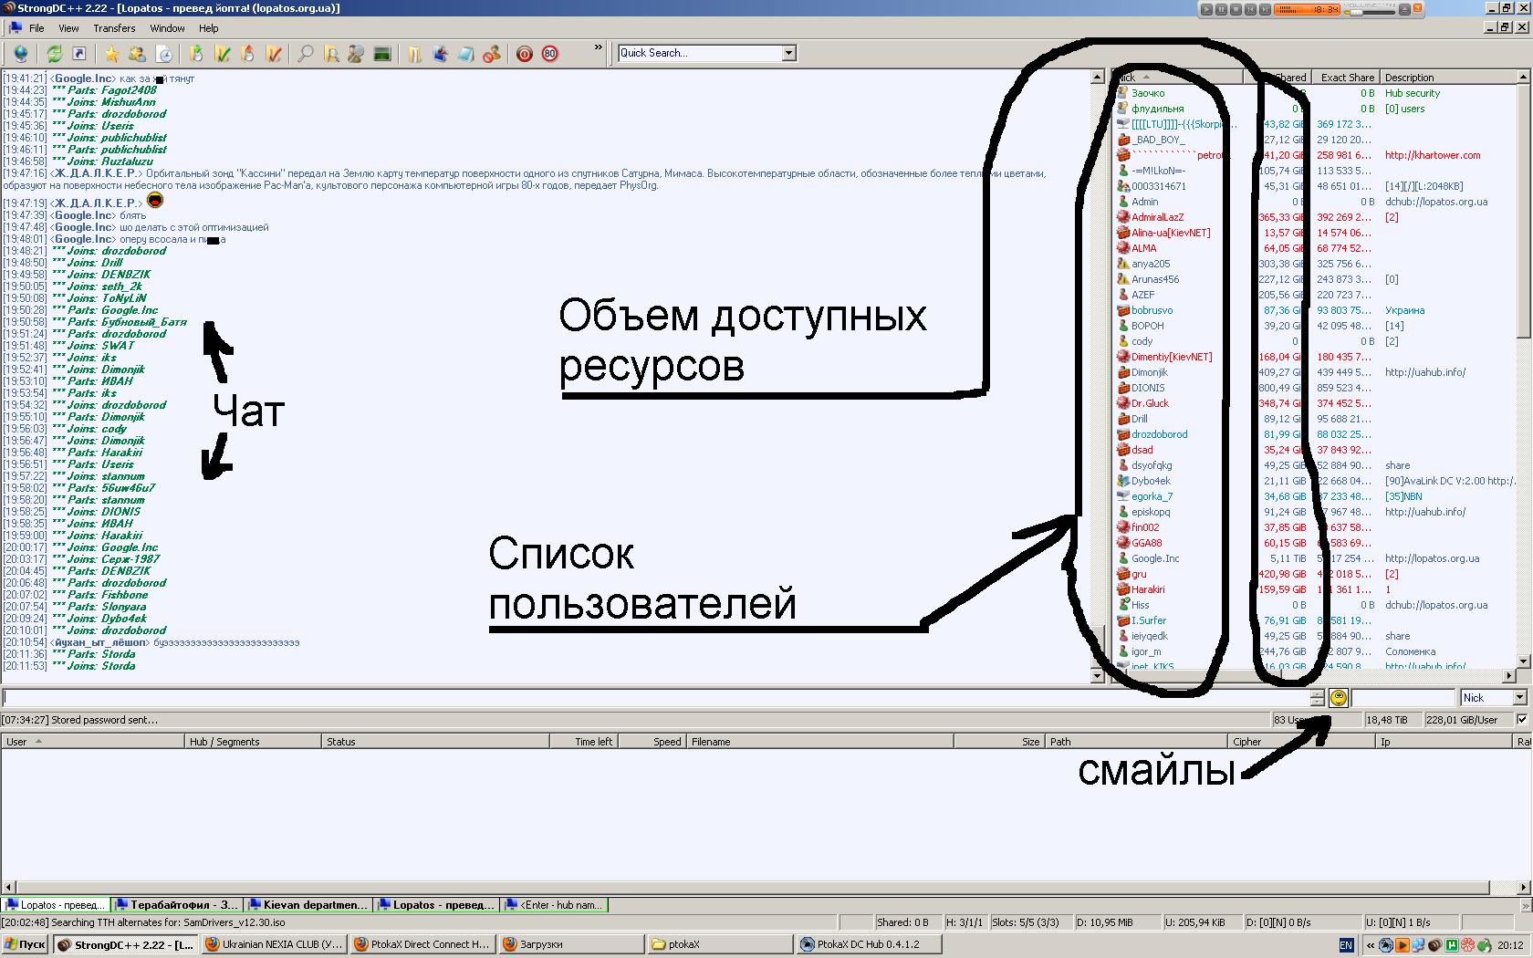This screenshot has width=1533, height=958.
Task: Open Public Hubs via globe icon
Action: (x=20, y=54)
